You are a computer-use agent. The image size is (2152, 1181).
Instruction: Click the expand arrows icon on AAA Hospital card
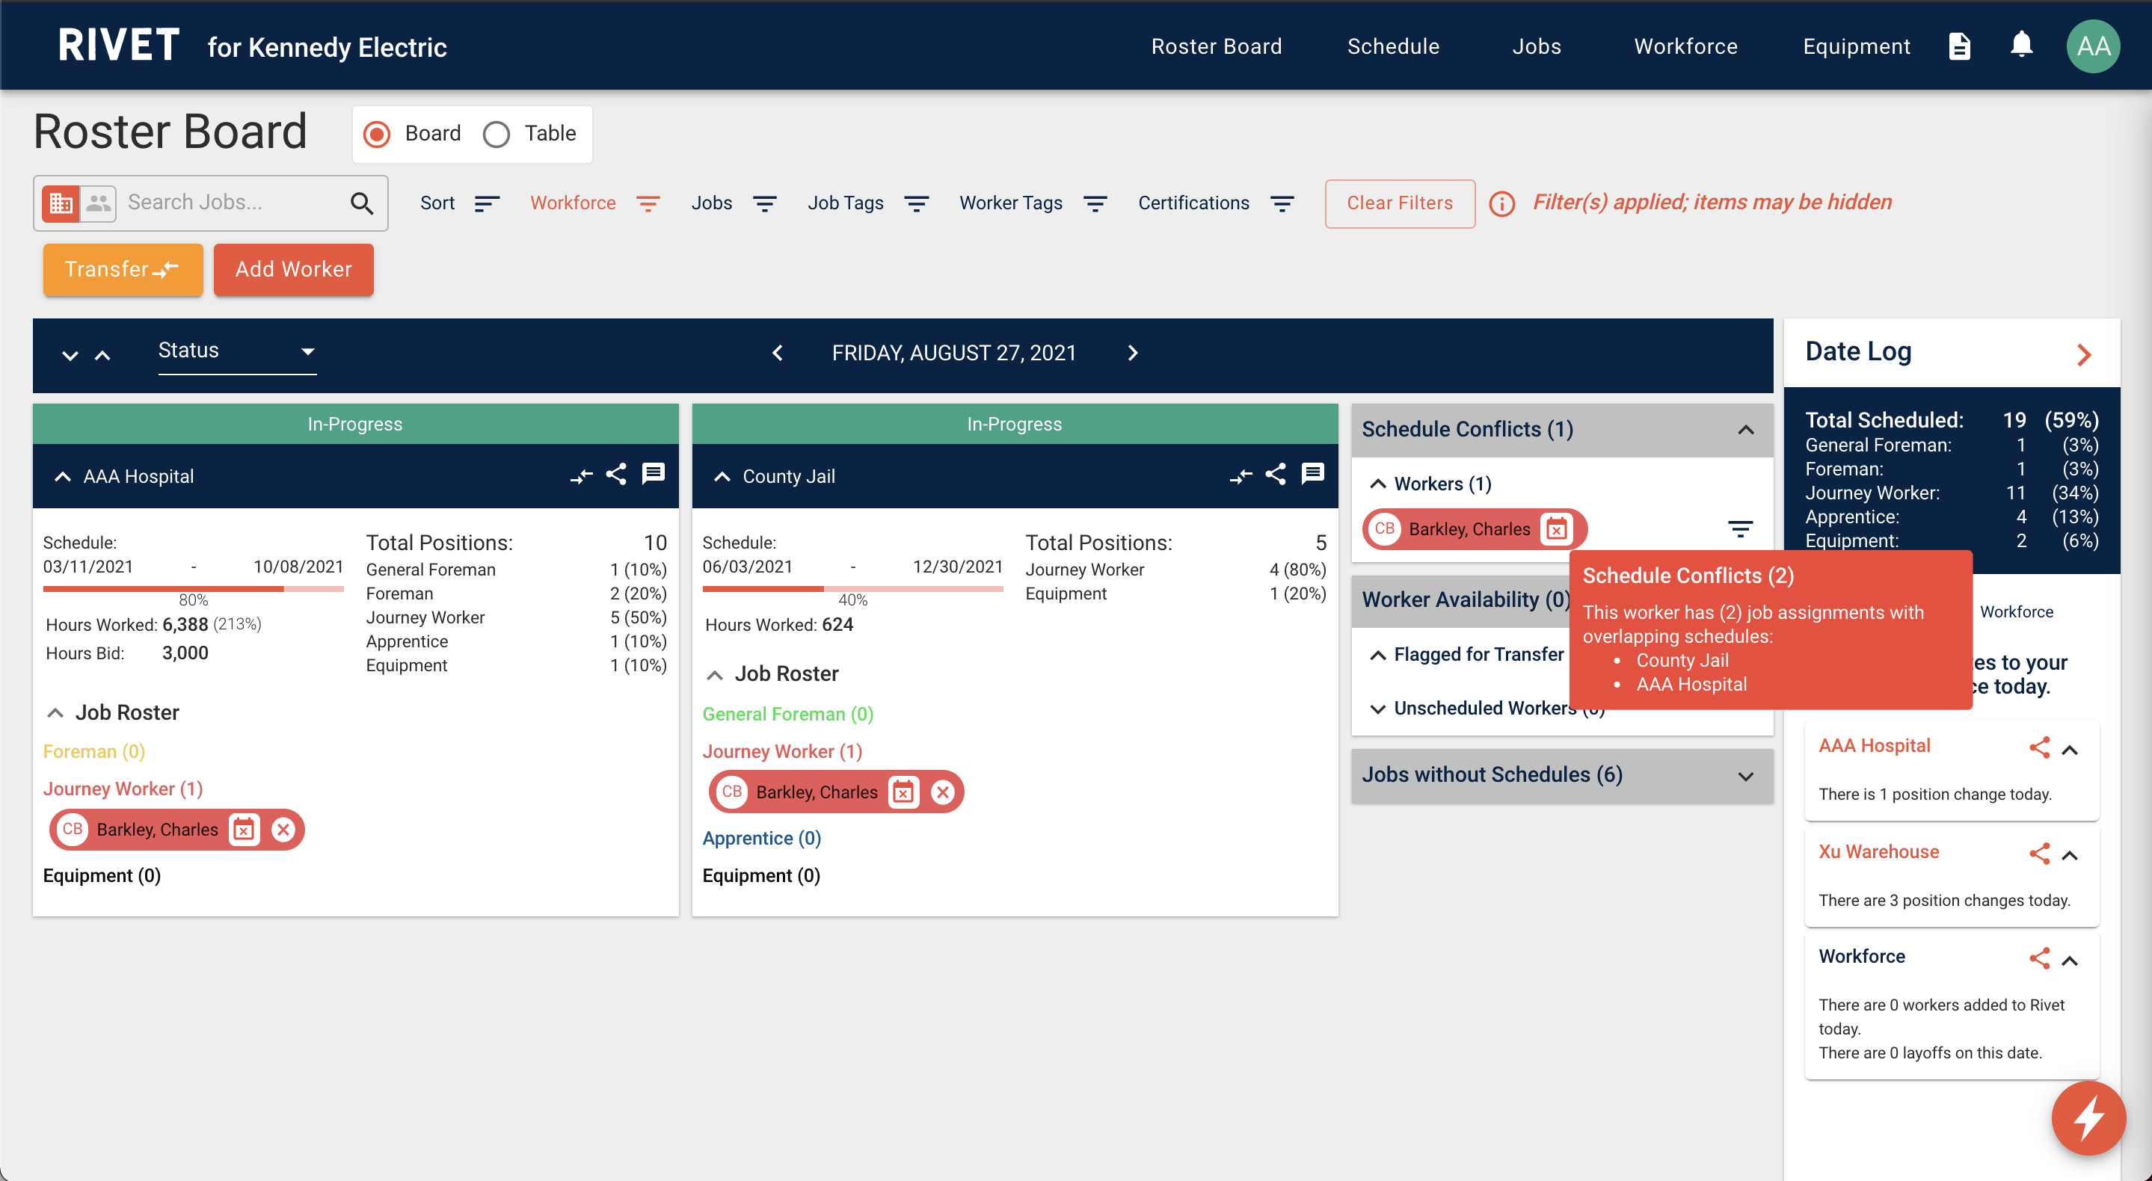(x=580, y=477)
